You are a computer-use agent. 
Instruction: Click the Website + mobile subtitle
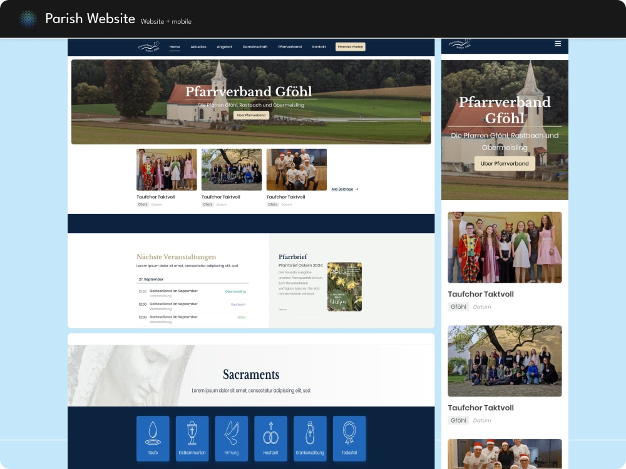click(166, 21)
